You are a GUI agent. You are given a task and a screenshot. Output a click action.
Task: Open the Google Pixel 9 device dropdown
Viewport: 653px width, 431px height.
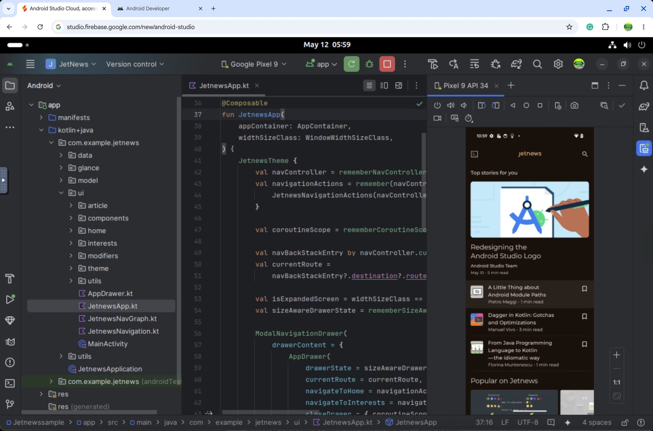point(254,64)
